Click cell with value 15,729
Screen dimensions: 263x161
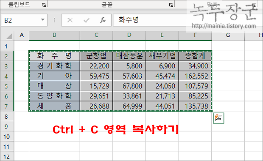96,86
